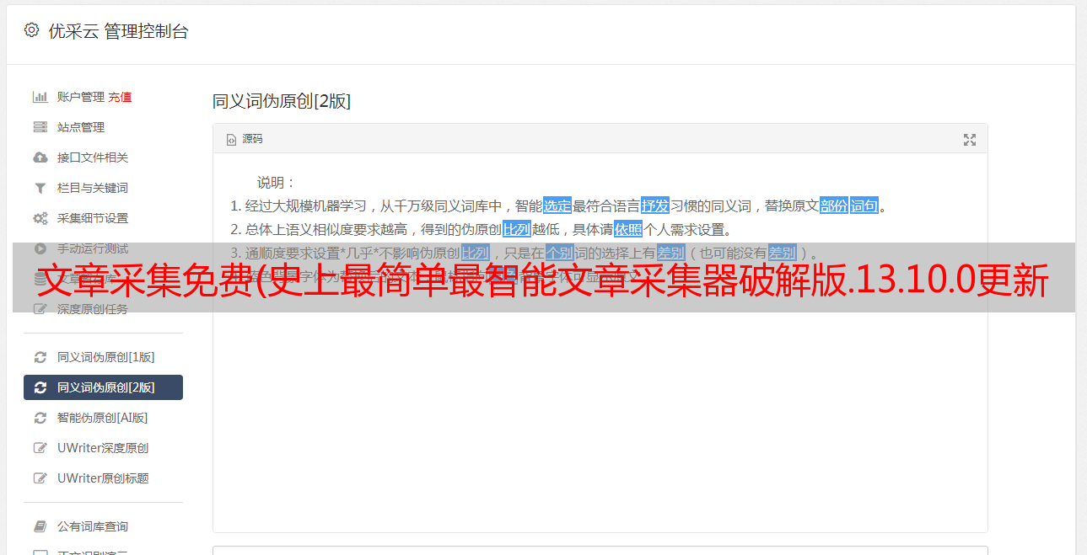1087x555 pixels.
Task: Click inside the editor text area
Action: point(600,404)
